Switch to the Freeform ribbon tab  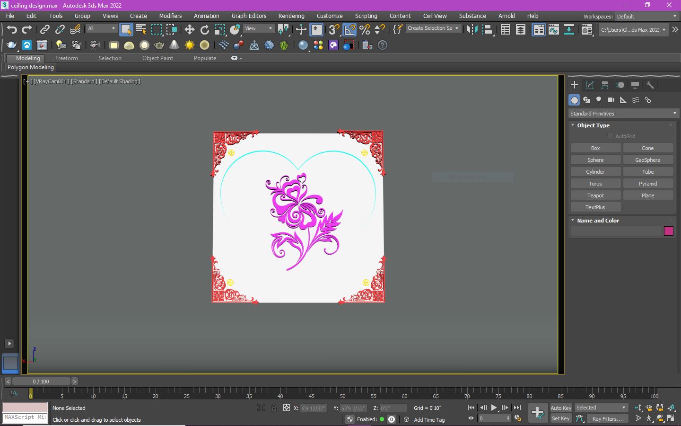pos(67,58)
